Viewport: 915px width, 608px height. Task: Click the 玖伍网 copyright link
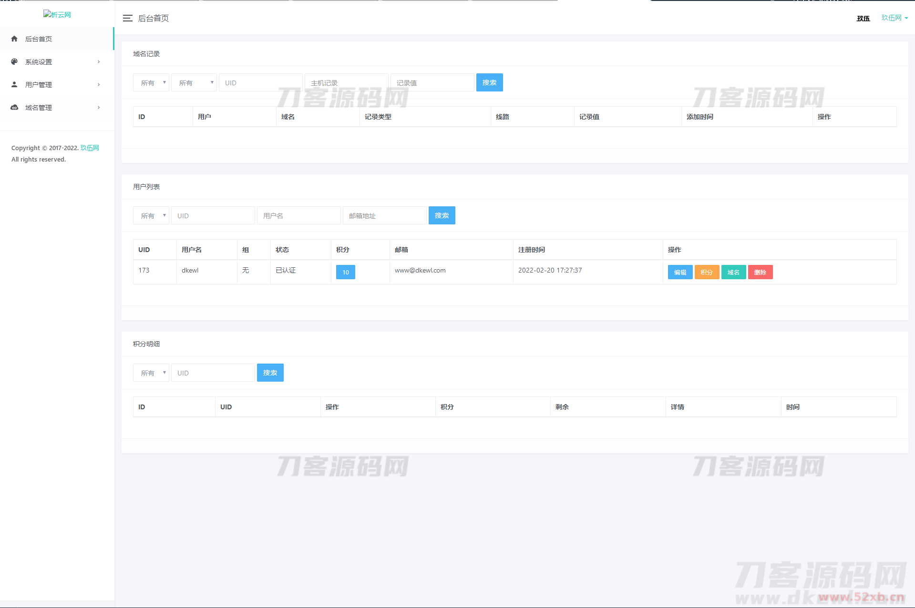(x=90, y=148)
